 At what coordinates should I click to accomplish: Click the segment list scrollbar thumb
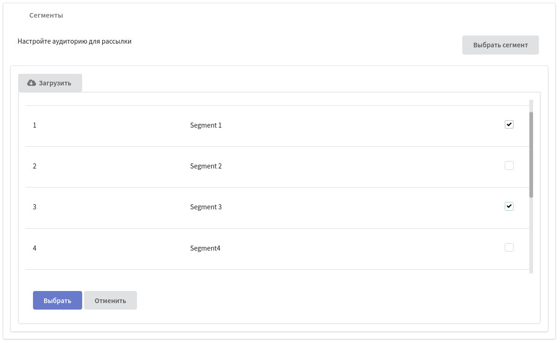[x=531, y=154]
